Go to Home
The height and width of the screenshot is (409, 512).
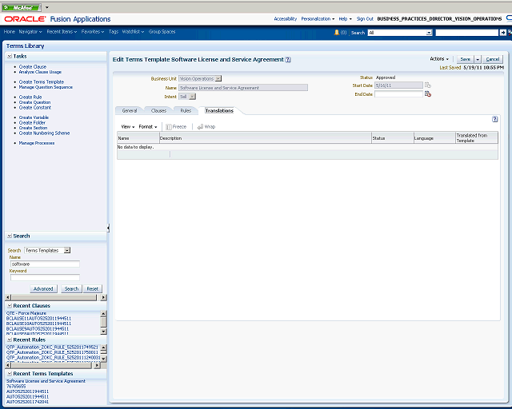(x=9, y=32)
